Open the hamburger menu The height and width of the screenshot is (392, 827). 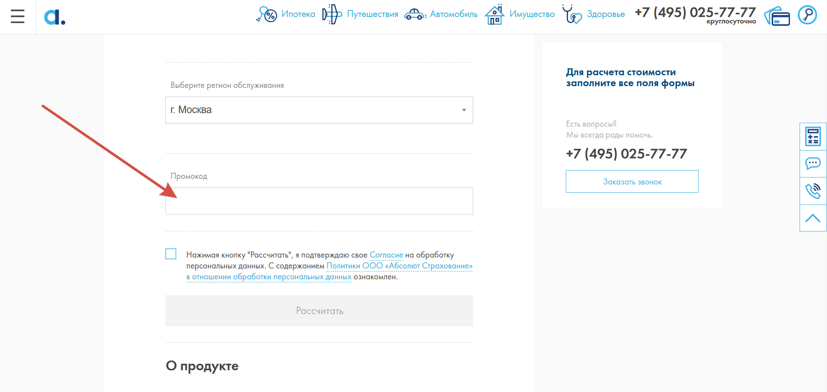pyautogui.click(x=17, y=17)
